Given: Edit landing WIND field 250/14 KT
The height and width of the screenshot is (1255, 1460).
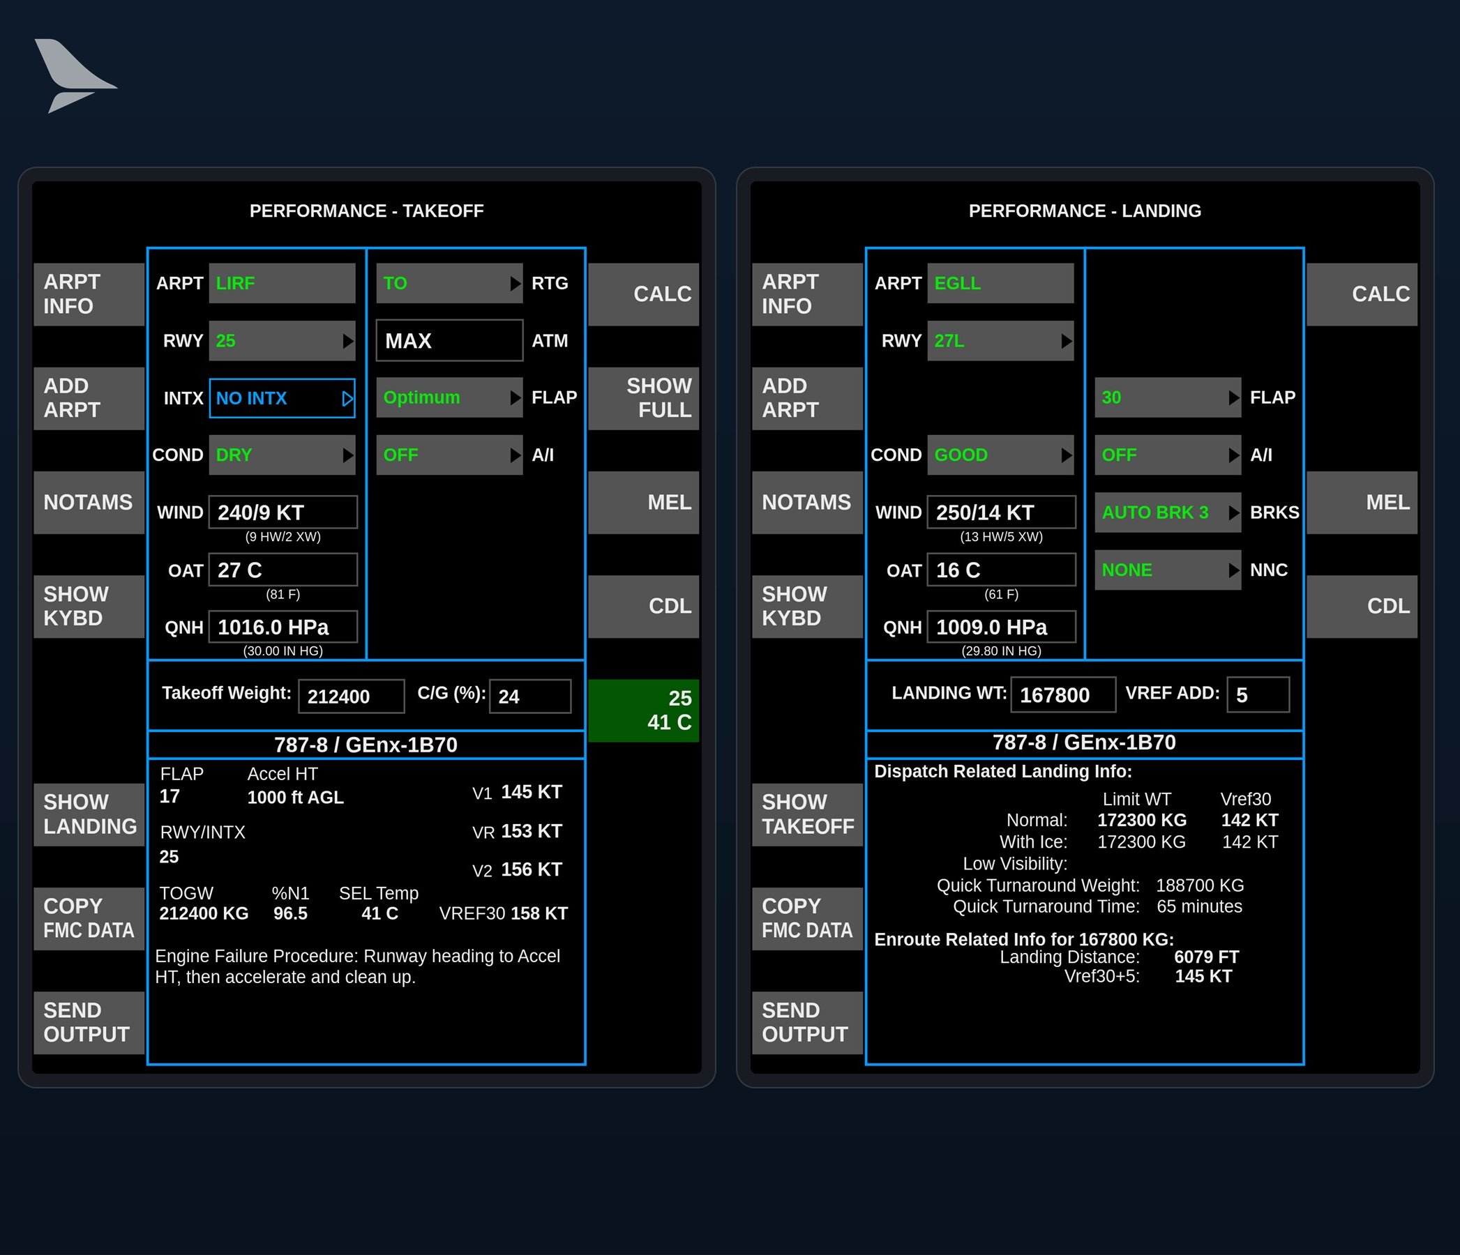Looking at the screenshot, I should point(1001,512).
